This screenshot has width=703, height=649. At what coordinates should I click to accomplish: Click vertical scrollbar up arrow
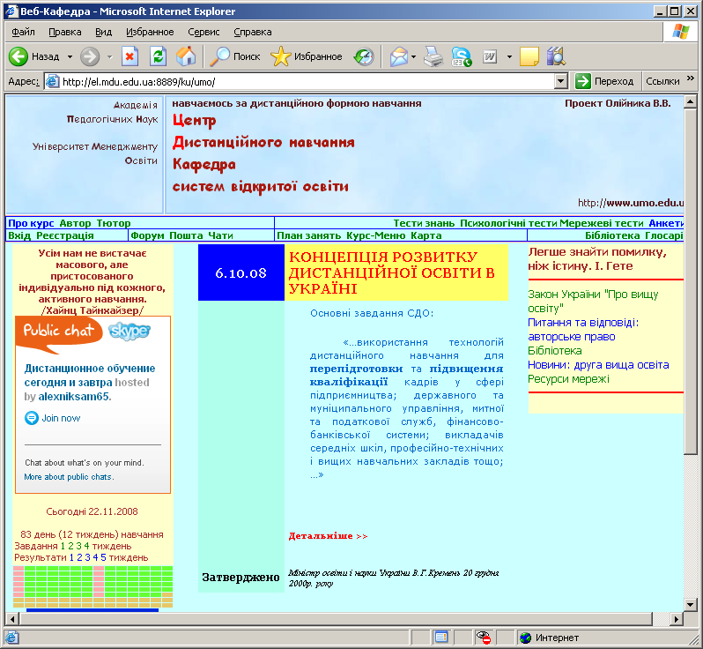(691, 102)
